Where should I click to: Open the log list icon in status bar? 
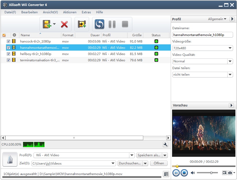pos(166,174)
